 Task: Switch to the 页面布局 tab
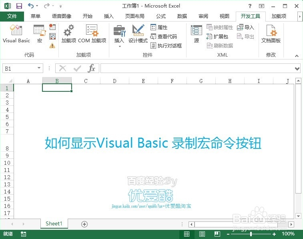tap(134, 16)
